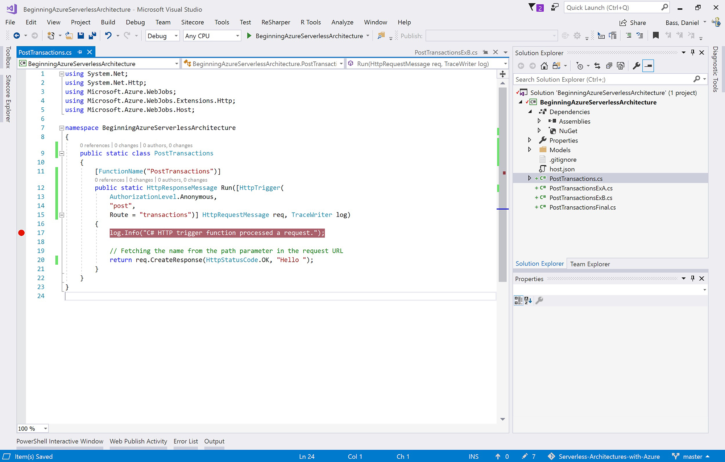Pin the PostTransactions.cs tab

(80, 52)
